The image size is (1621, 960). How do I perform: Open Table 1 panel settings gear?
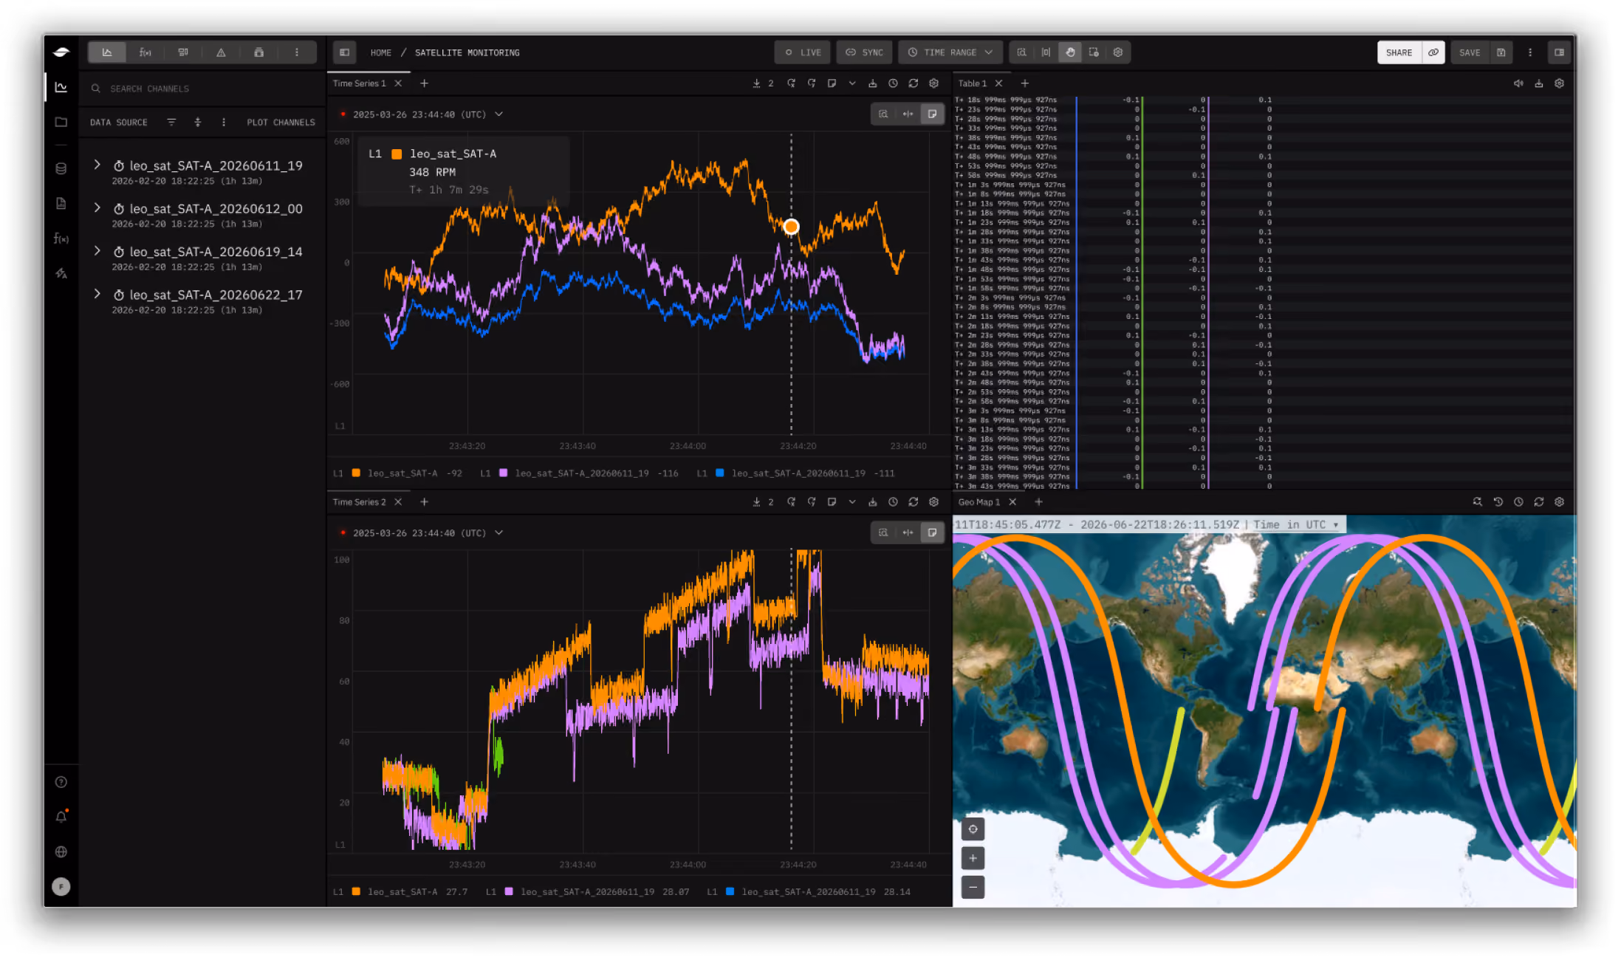point(1559,83)
